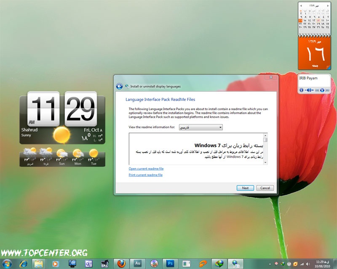This screenshot has width=337, height=269.
Task: Launch Internet Explorer from the taskbar
Action: point(23,264)
